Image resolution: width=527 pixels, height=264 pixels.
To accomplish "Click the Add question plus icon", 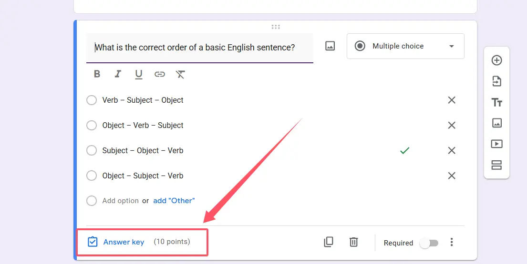I will (496, 60).
